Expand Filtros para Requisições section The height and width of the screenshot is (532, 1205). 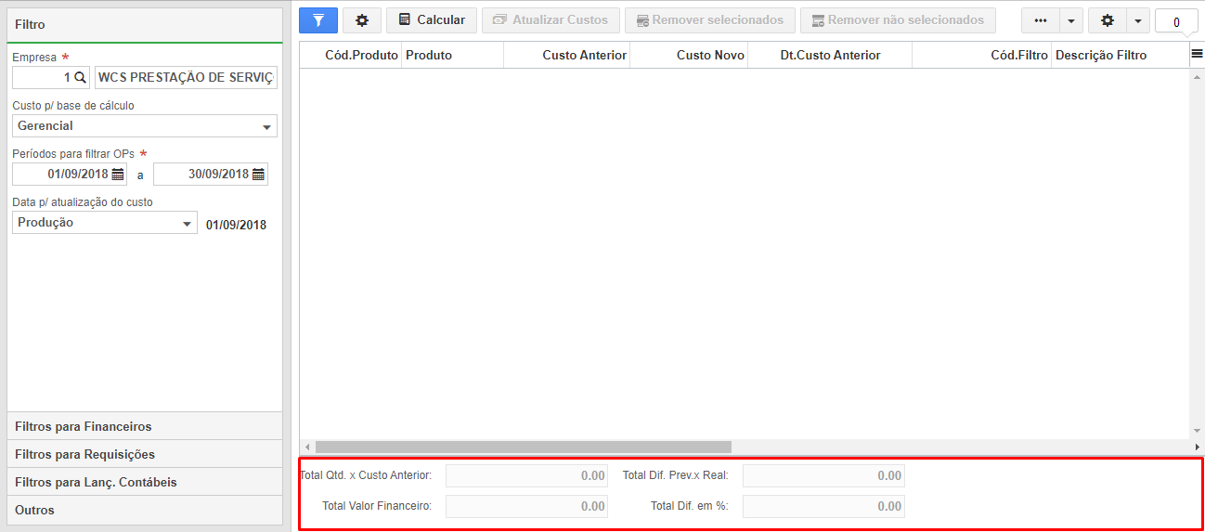tap(145, 454)
